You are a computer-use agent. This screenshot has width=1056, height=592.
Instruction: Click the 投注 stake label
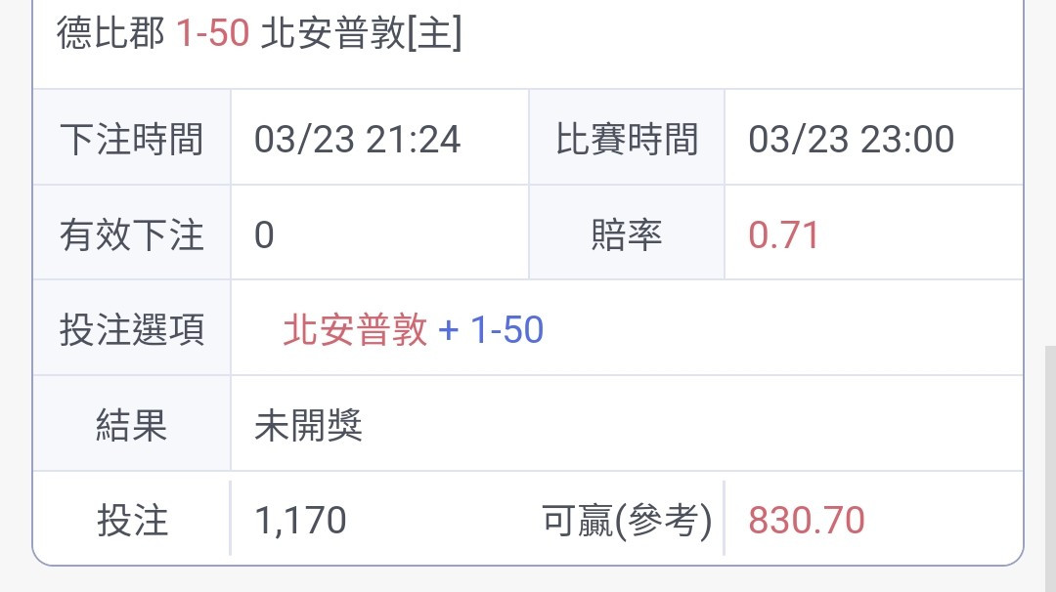(x=132, y=520)
